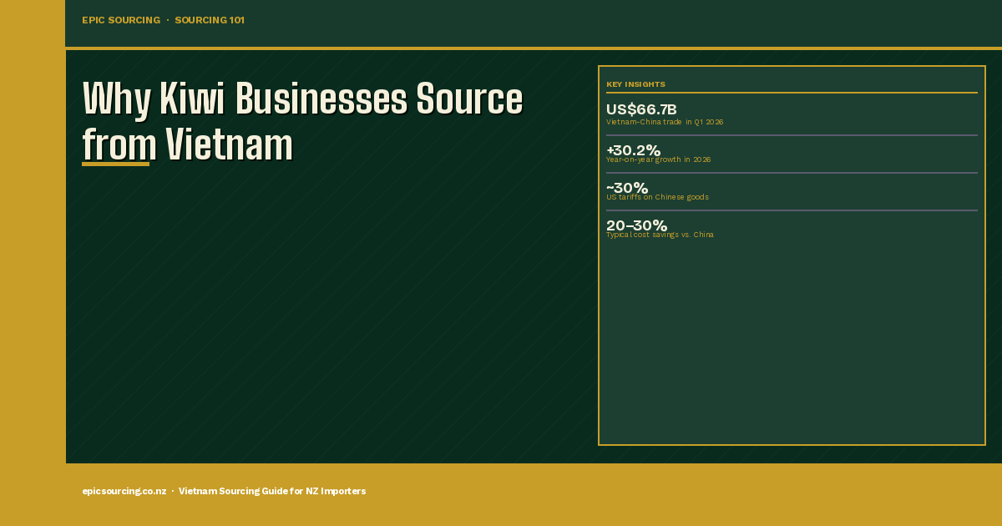Click the 20–30% cost savings figure
The image size is (1002, 526).
pyautogui.click(x=636, y=225)
